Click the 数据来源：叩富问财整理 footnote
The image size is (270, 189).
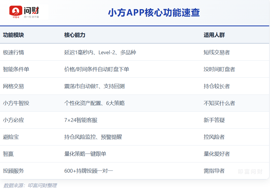(30, 185)
